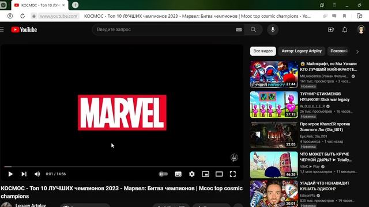Open YouTube notifications bell
Screen dimensions: 369x207
345,29
